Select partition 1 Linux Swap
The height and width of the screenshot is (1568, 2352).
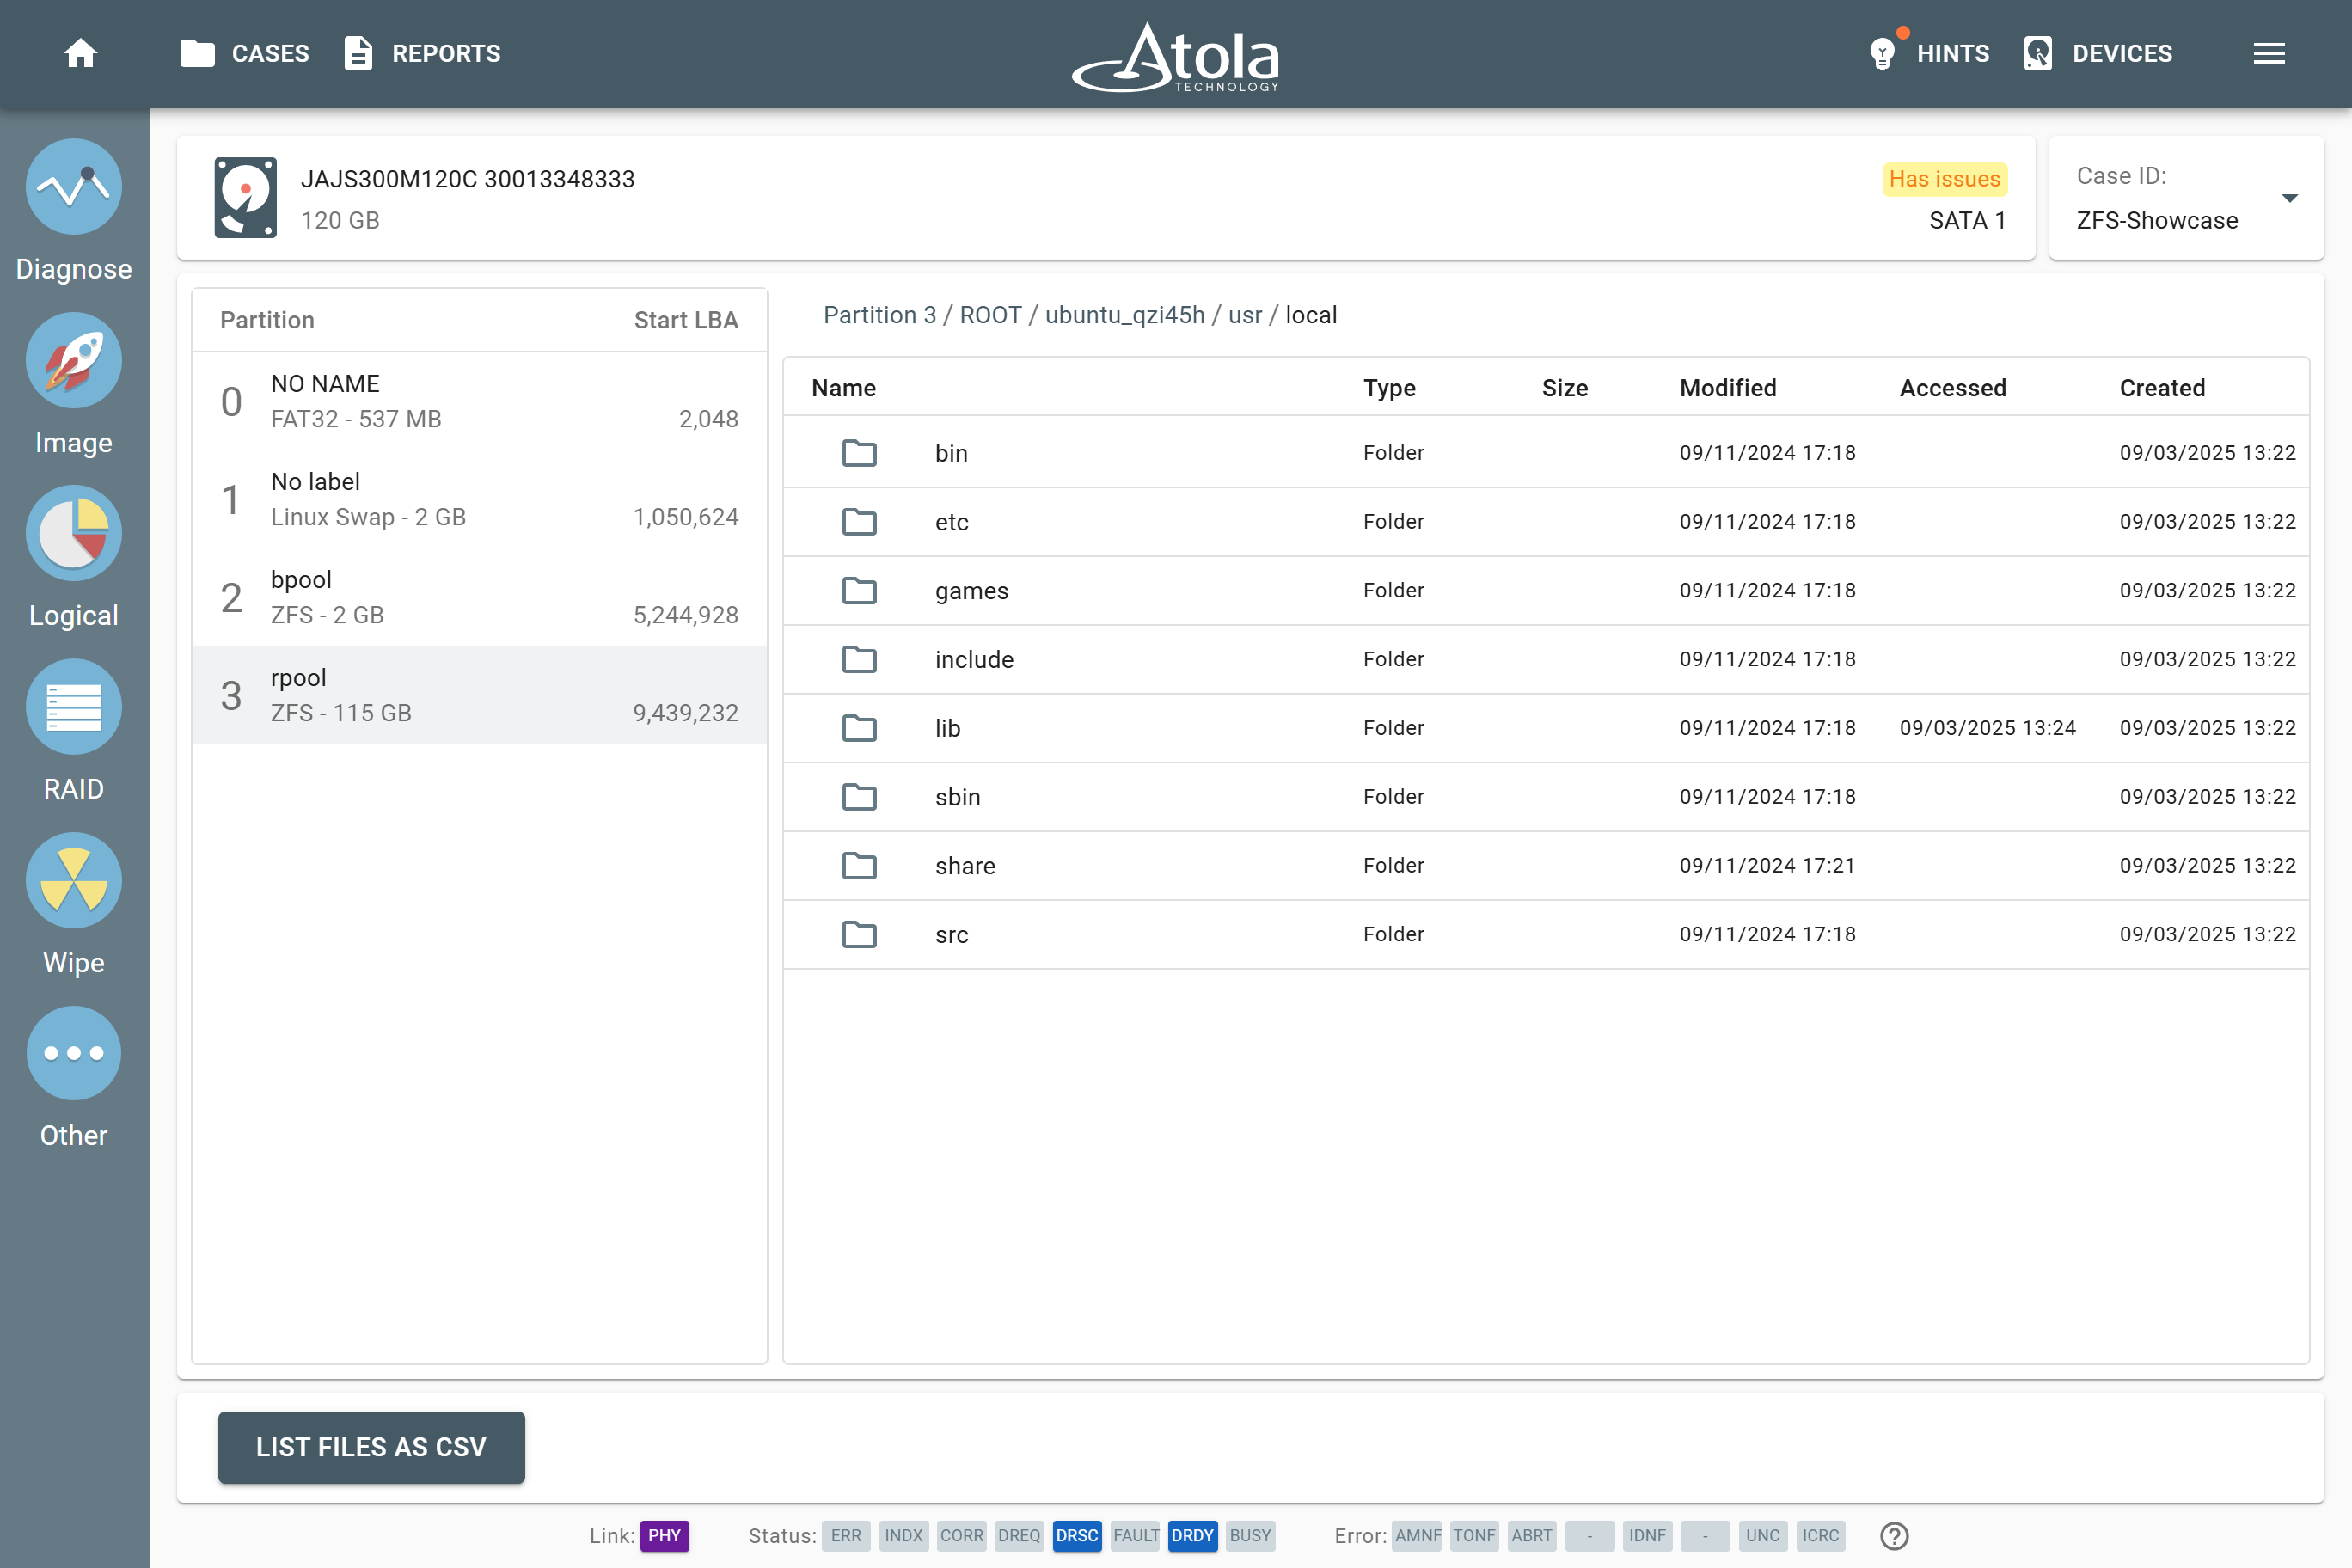pyautogui.click(x=479, y=500)
